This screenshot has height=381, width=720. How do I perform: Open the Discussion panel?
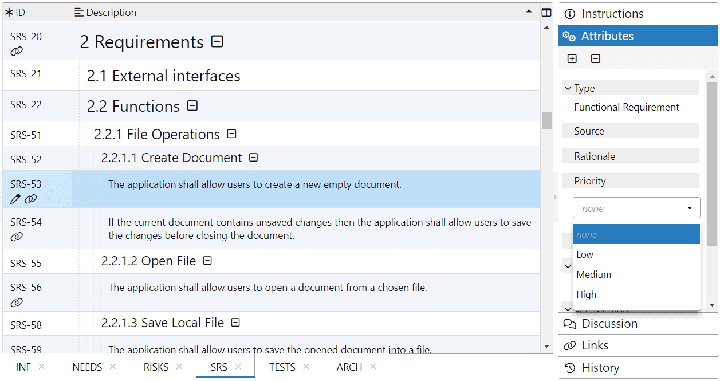[x=609, y=324]
